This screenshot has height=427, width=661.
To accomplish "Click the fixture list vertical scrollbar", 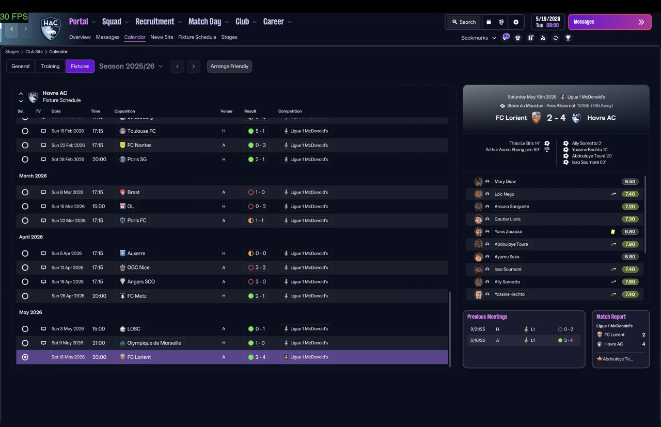I will tap(450, 329).
